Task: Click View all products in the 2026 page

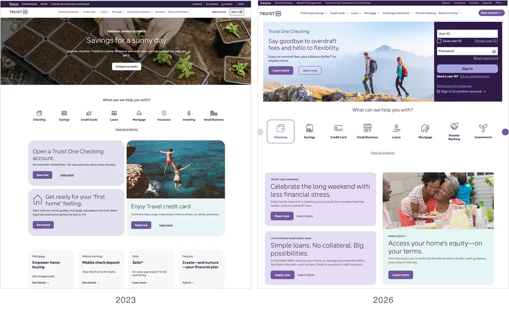Action: pyautogui.click(x=382, y=152)
